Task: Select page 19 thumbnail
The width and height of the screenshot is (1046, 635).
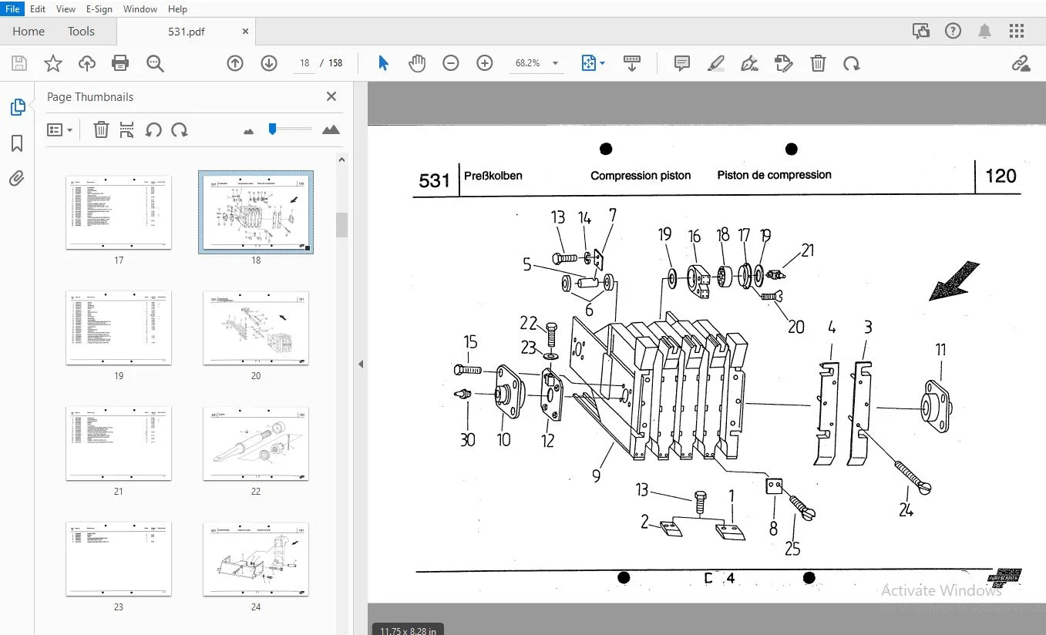Action: tap(119, 328)
